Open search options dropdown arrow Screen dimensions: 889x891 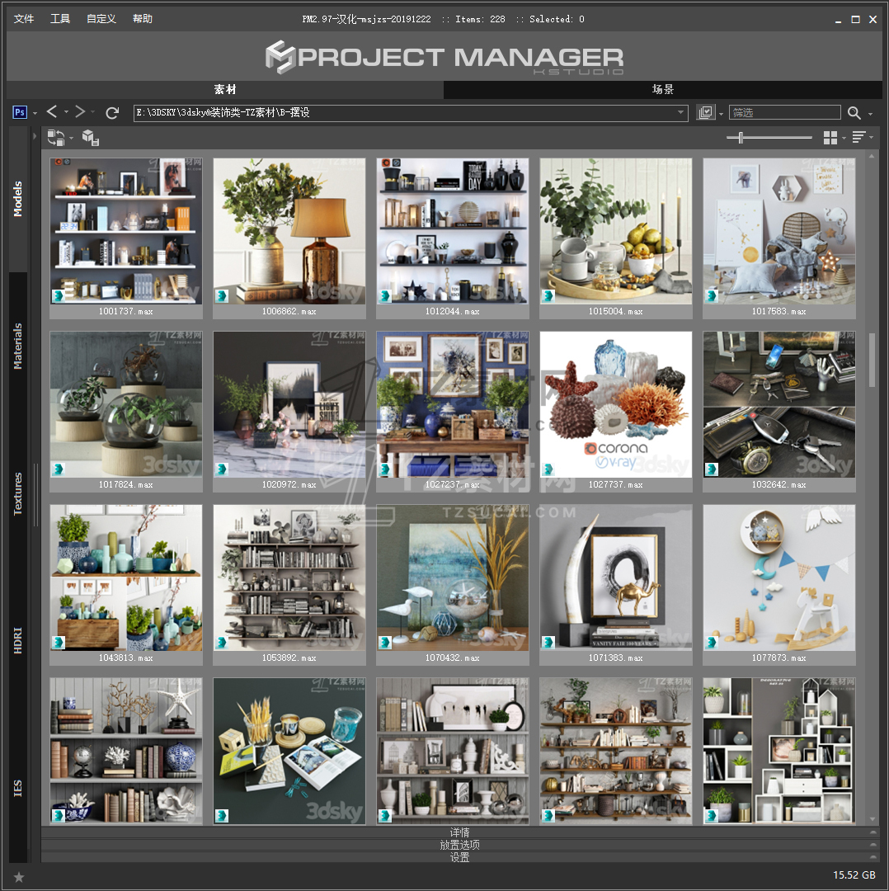point(870,114)
